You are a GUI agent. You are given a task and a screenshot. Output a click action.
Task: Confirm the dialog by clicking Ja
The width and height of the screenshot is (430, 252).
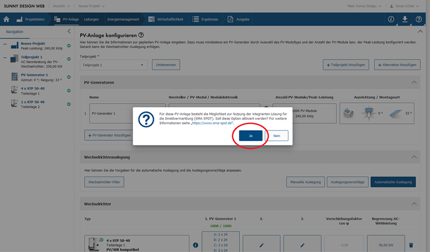click(x=251, y=135)
